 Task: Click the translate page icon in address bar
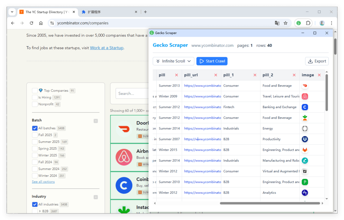click(x=277, y=23)
